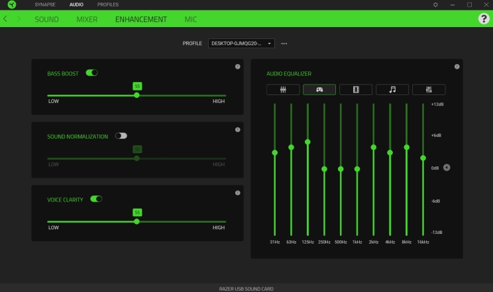The image size is (493, 292).
Task: Open the Mixer subtab
Action: [x=87, y=19]
